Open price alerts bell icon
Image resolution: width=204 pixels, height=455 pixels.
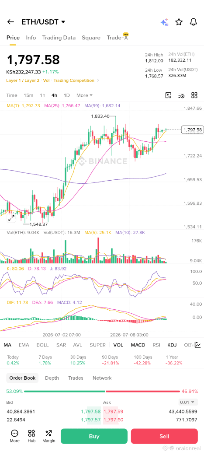click(x=193, y=22)
